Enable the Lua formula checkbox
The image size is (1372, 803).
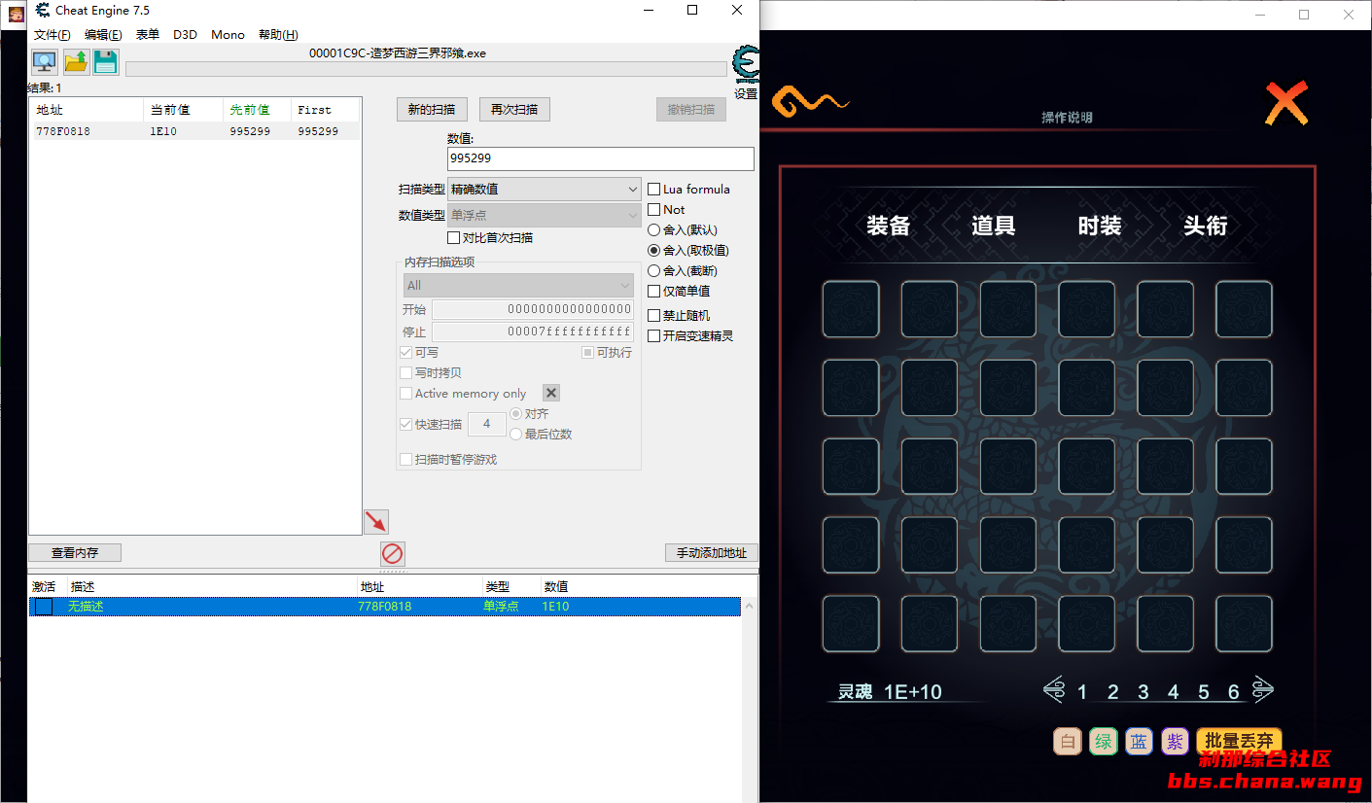click(654, 190)
